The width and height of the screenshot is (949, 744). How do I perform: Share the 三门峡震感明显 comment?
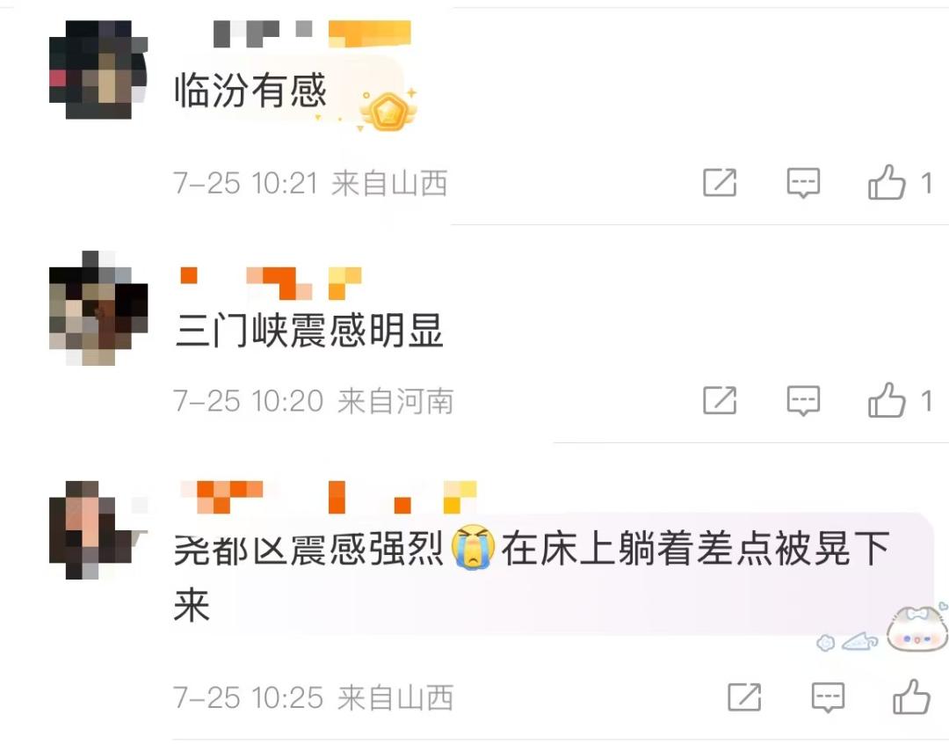pos(720,400)
